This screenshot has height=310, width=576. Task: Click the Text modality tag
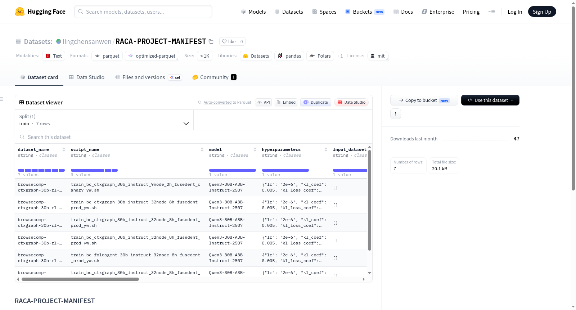tap(54, 56)
